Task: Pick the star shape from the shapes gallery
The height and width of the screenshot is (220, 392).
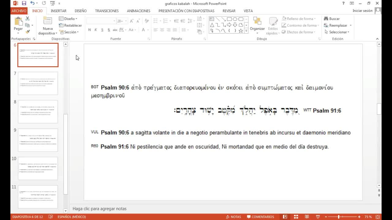Action: pos(241,31)
